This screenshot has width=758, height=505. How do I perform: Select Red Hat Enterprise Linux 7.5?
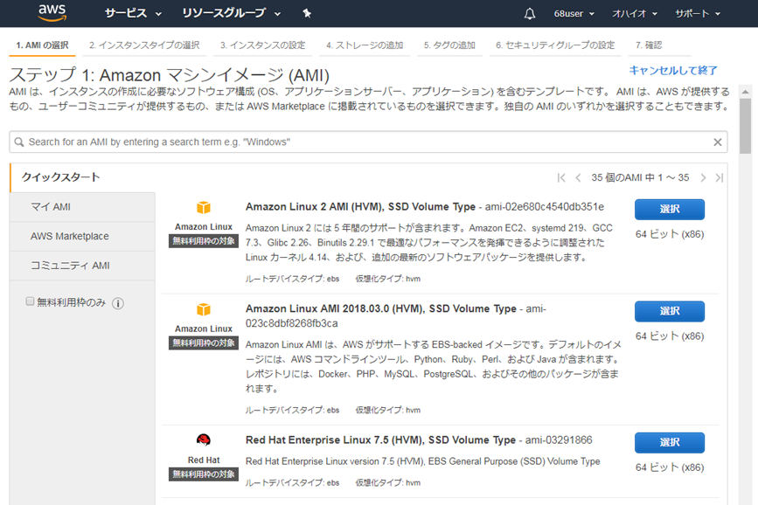pyautogui.click(x=669, y=443)
